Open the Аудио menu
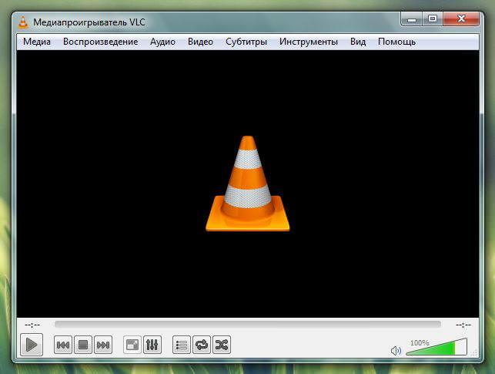Screen dimensions: 495x374 pyautogui.click(x=162, y=42)
